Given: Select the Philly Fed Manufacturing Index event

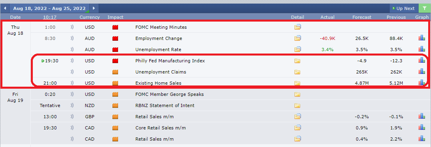Looking at the screenshot, I should 170,61.
